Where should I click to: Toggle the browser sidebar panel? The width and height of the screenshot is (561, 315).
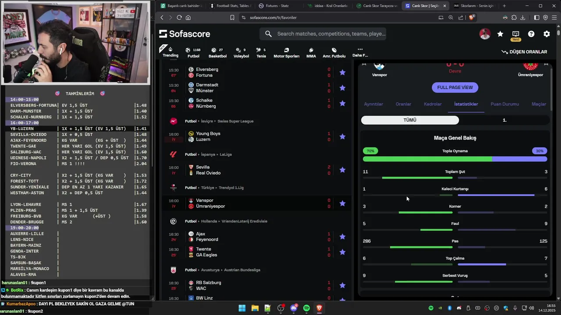pyautogui.click(x=537, y=17)
